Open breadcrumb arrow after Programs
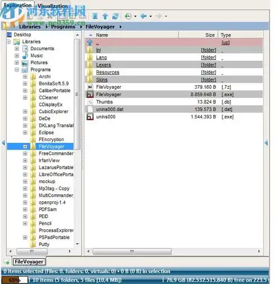279x284 pixels. point(81,27)
